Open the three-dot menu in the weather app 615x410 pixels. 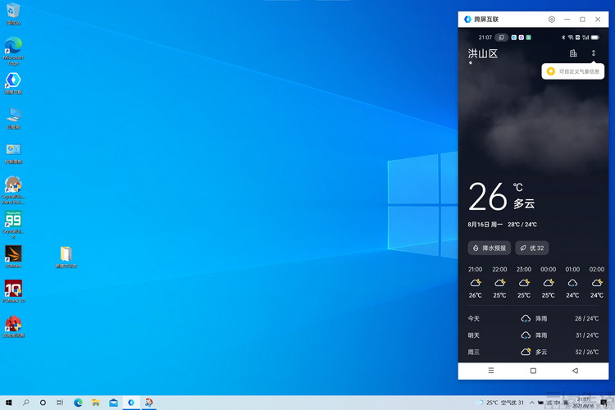click(594, 53)
